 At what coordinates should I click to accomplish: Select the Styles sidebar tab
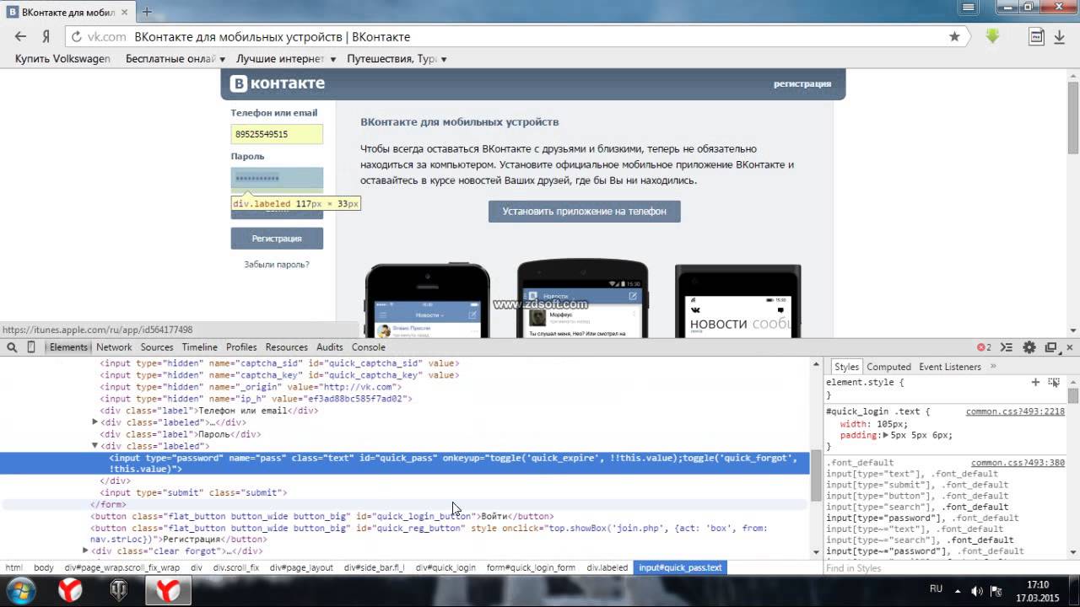pyautogui.click(x=846, y=367)
